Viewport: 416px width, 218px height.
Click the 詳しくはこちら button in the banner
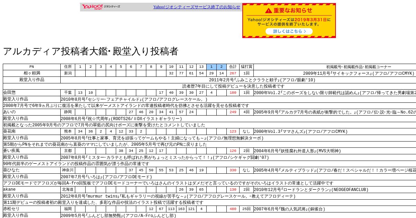coord(289,31)
